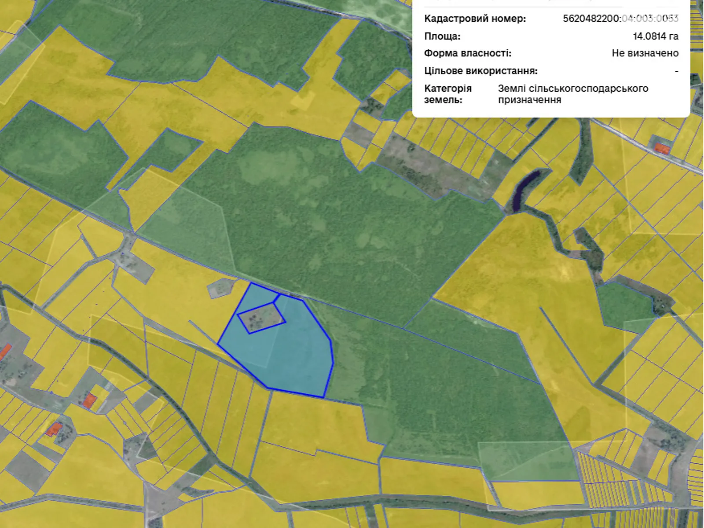Click the dash value for Цільове використання
This screenshot has height=528, width=704.
click(x=676, y=71)
